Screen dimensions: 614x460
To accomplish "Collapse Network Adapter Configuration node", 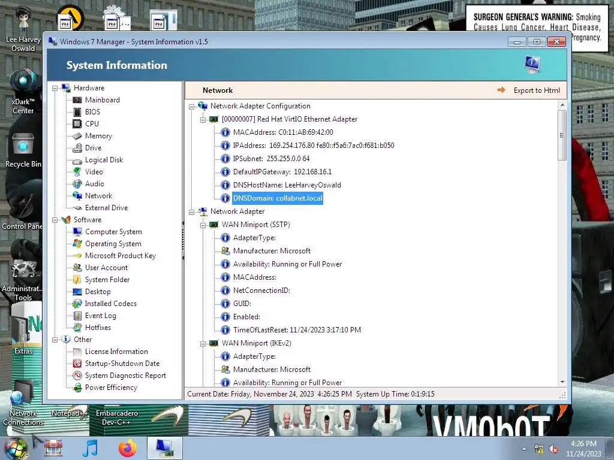I will pyautogui.click(x=191, y=107).
